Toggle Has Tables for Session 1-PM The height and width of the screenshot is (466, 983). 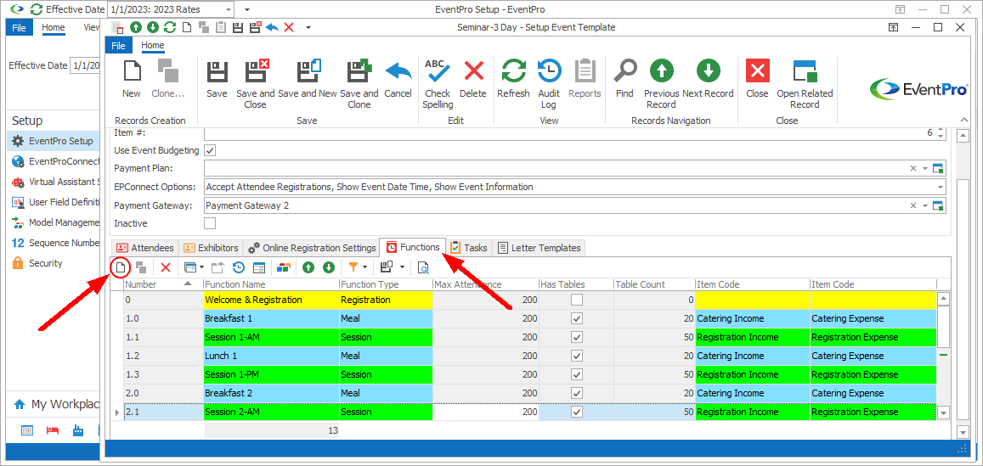coord(577,374)
